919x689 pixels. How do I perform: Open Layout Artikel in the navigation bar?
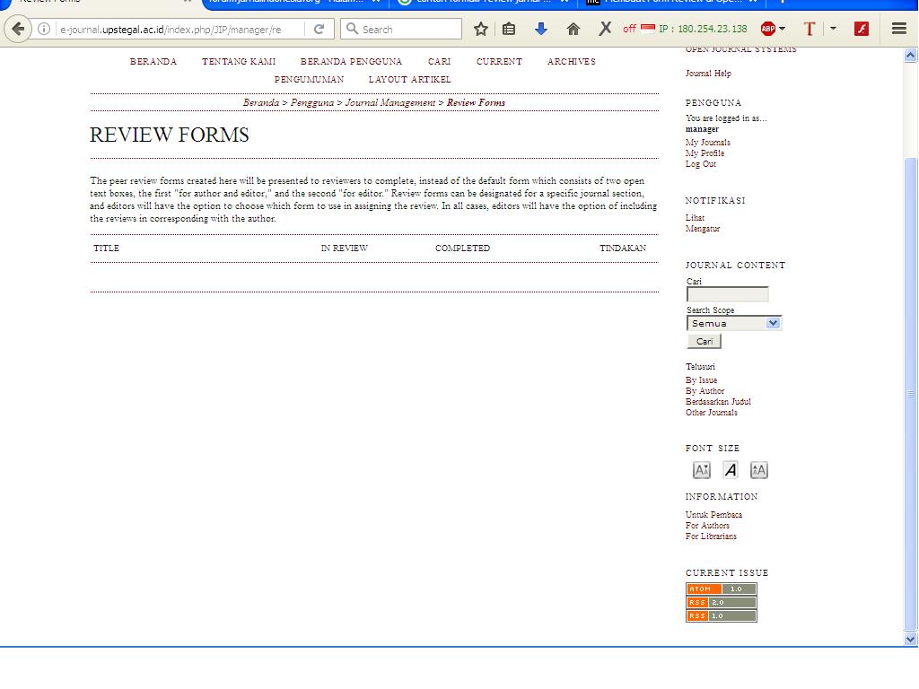pyautogui.click(x=409, y=80)
